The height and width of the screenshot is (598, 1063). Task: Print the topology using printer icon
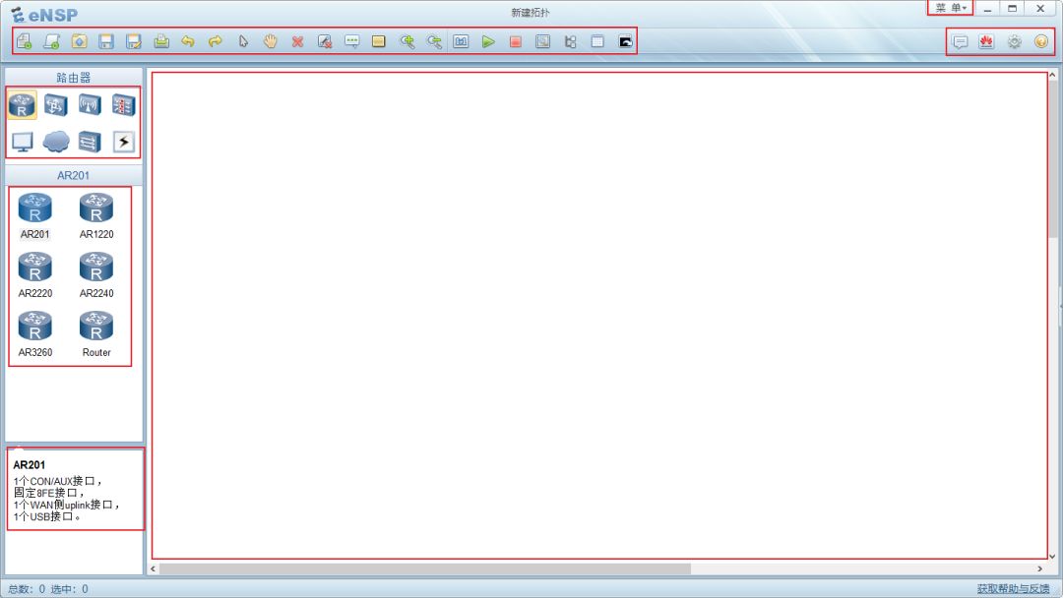(x=161, y=41)
